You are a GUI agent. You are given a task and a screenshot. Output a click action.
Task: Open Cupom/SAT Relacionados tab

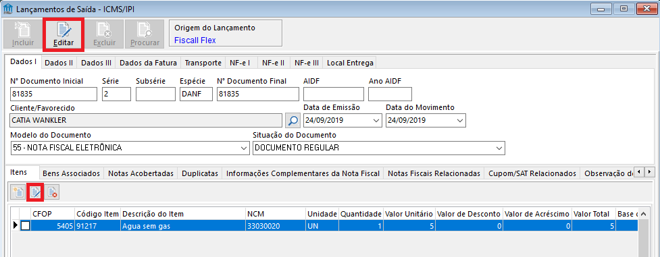point(532,173)
